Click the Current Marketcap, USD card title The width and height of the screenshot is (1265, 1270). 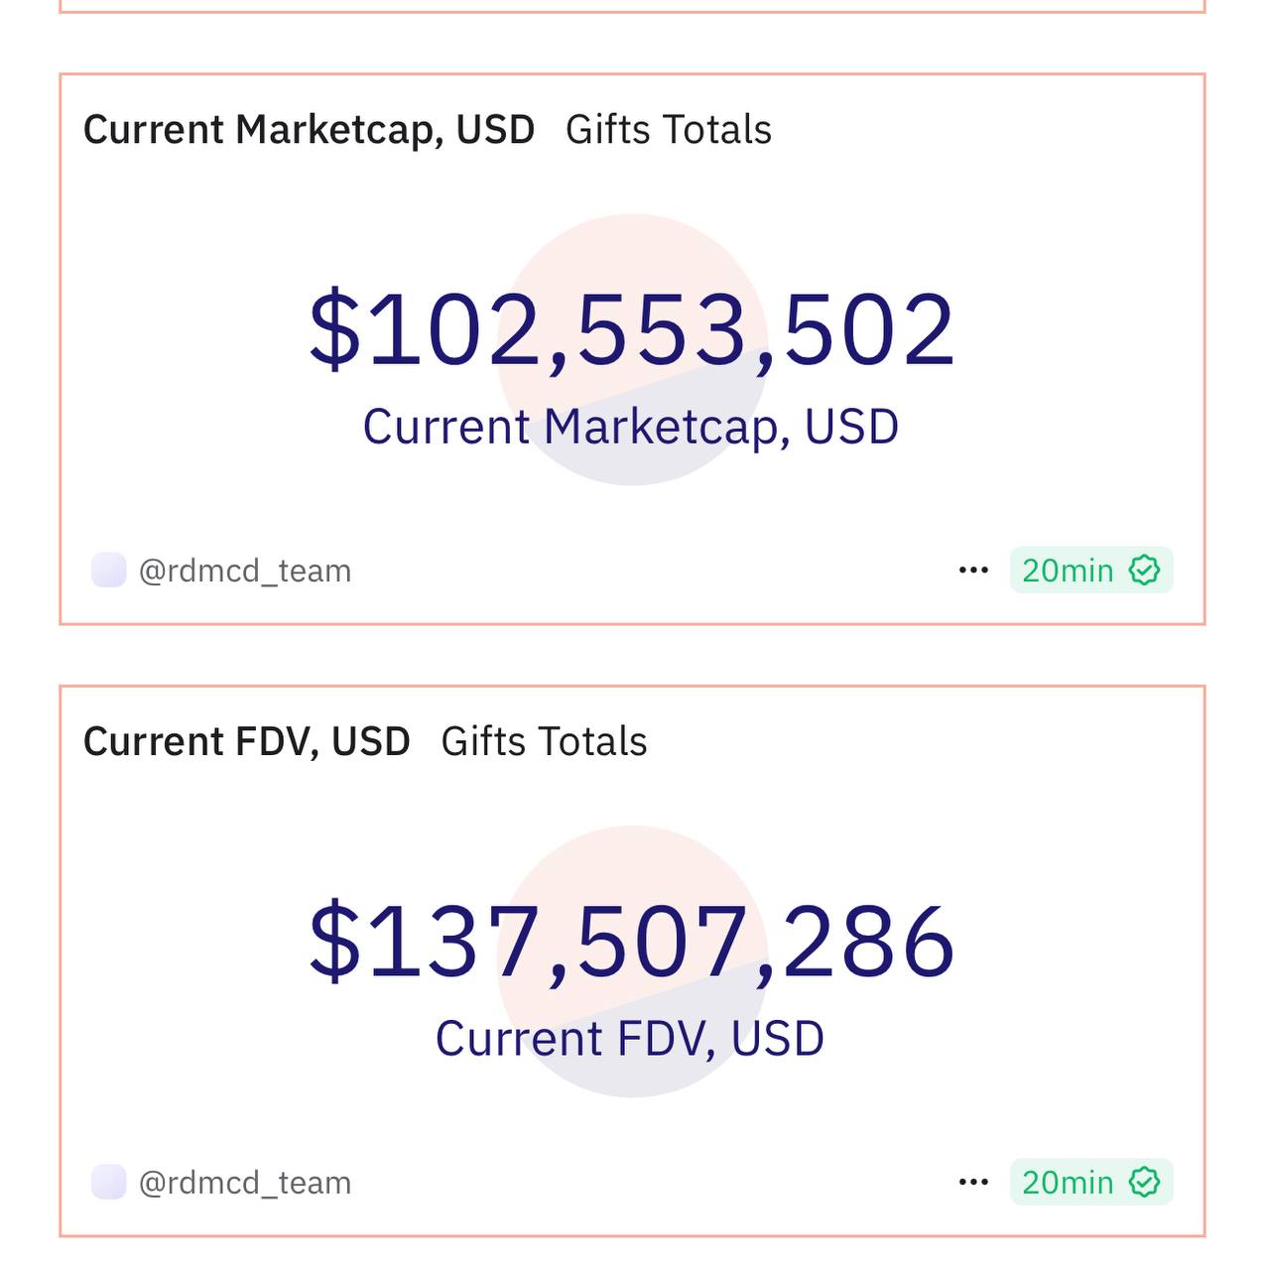coord(310,131)
